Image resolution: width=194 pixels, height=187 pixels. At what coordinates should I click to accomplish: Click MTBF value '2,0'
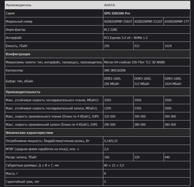106,149
